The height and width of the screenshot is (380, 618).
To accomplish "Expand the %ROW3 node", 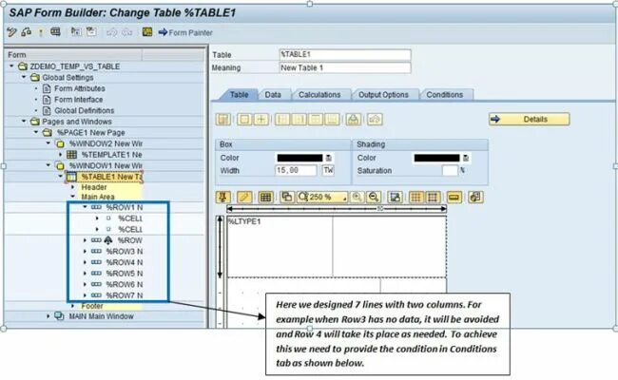I will click(x=85, y=251).
